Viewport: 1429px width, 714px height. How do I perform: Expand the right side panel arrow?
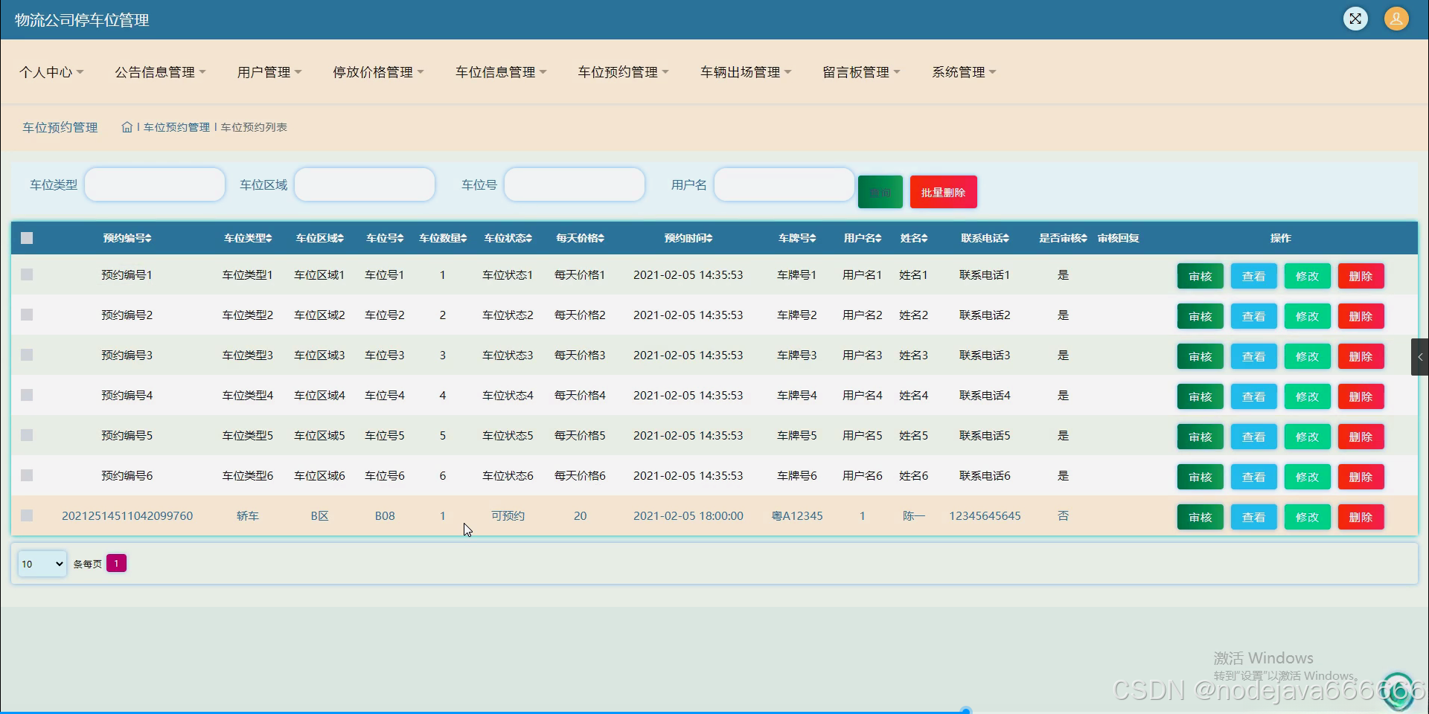pos(1420,357)
